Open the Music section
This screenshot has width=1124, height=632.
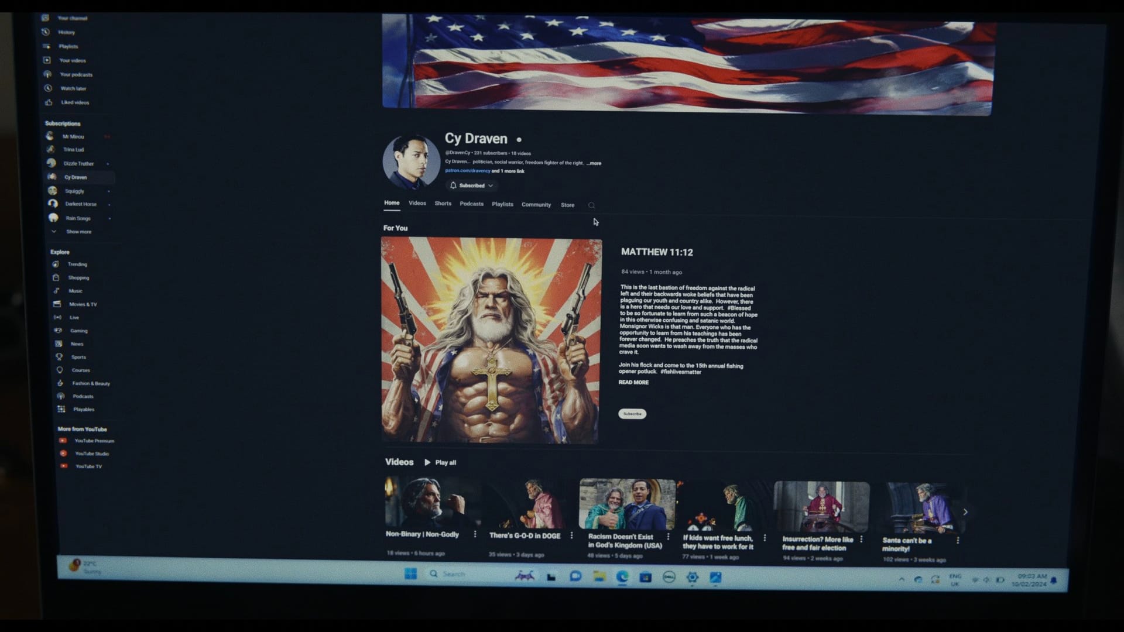(x=75, y=291)
